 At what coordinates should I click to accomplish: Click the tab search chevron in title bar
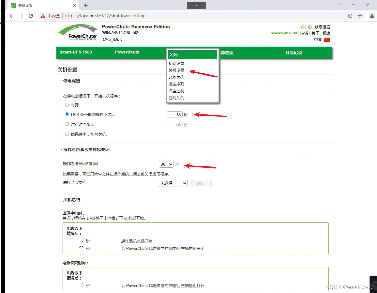[340, 5]
